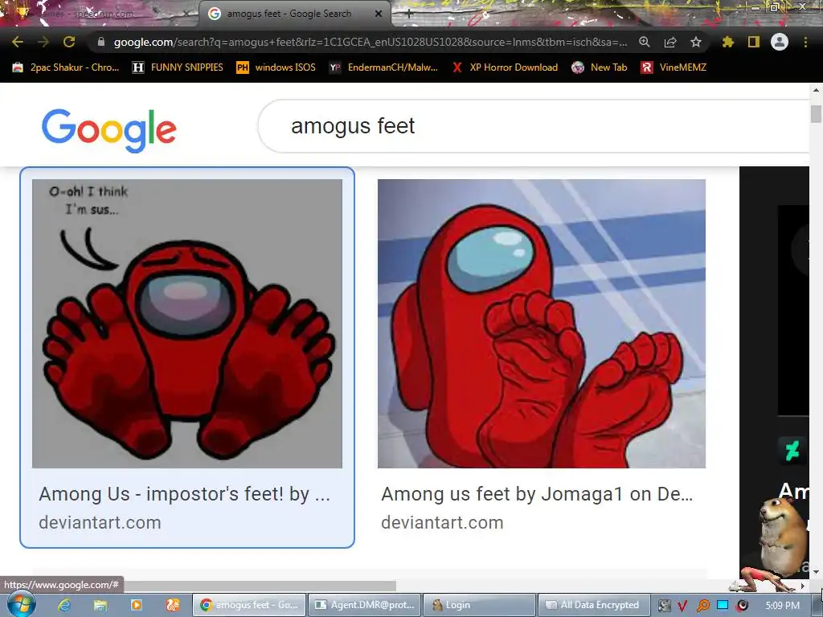Toggle the browser side panel

(754, 42)
